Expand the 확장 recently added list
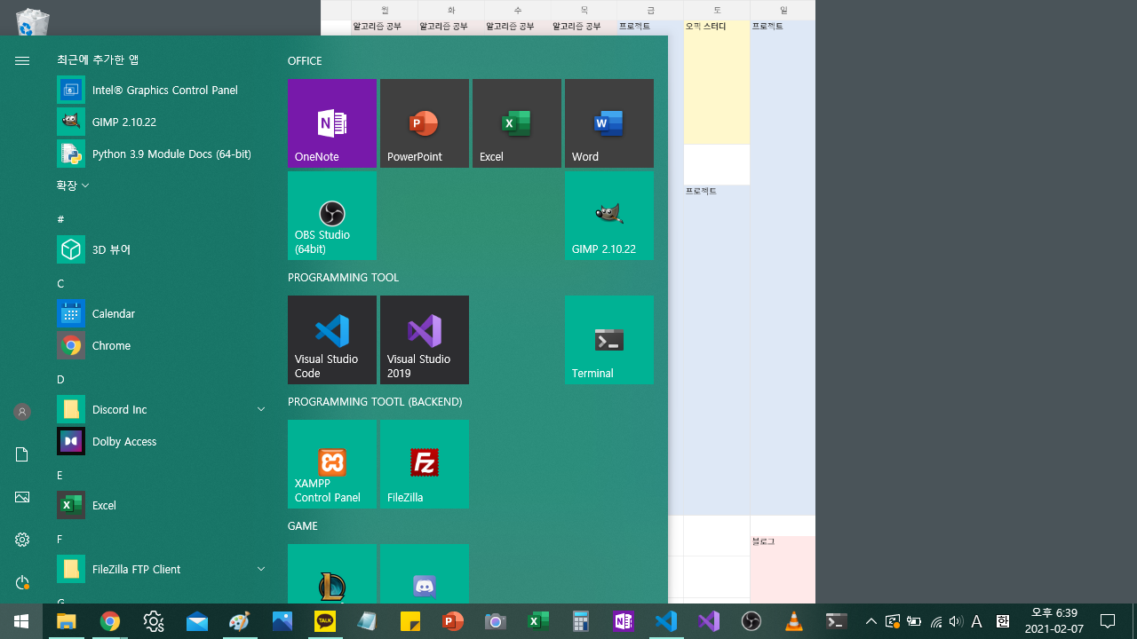This screenshot has height=639, width=1137. (x=73, y=185)
